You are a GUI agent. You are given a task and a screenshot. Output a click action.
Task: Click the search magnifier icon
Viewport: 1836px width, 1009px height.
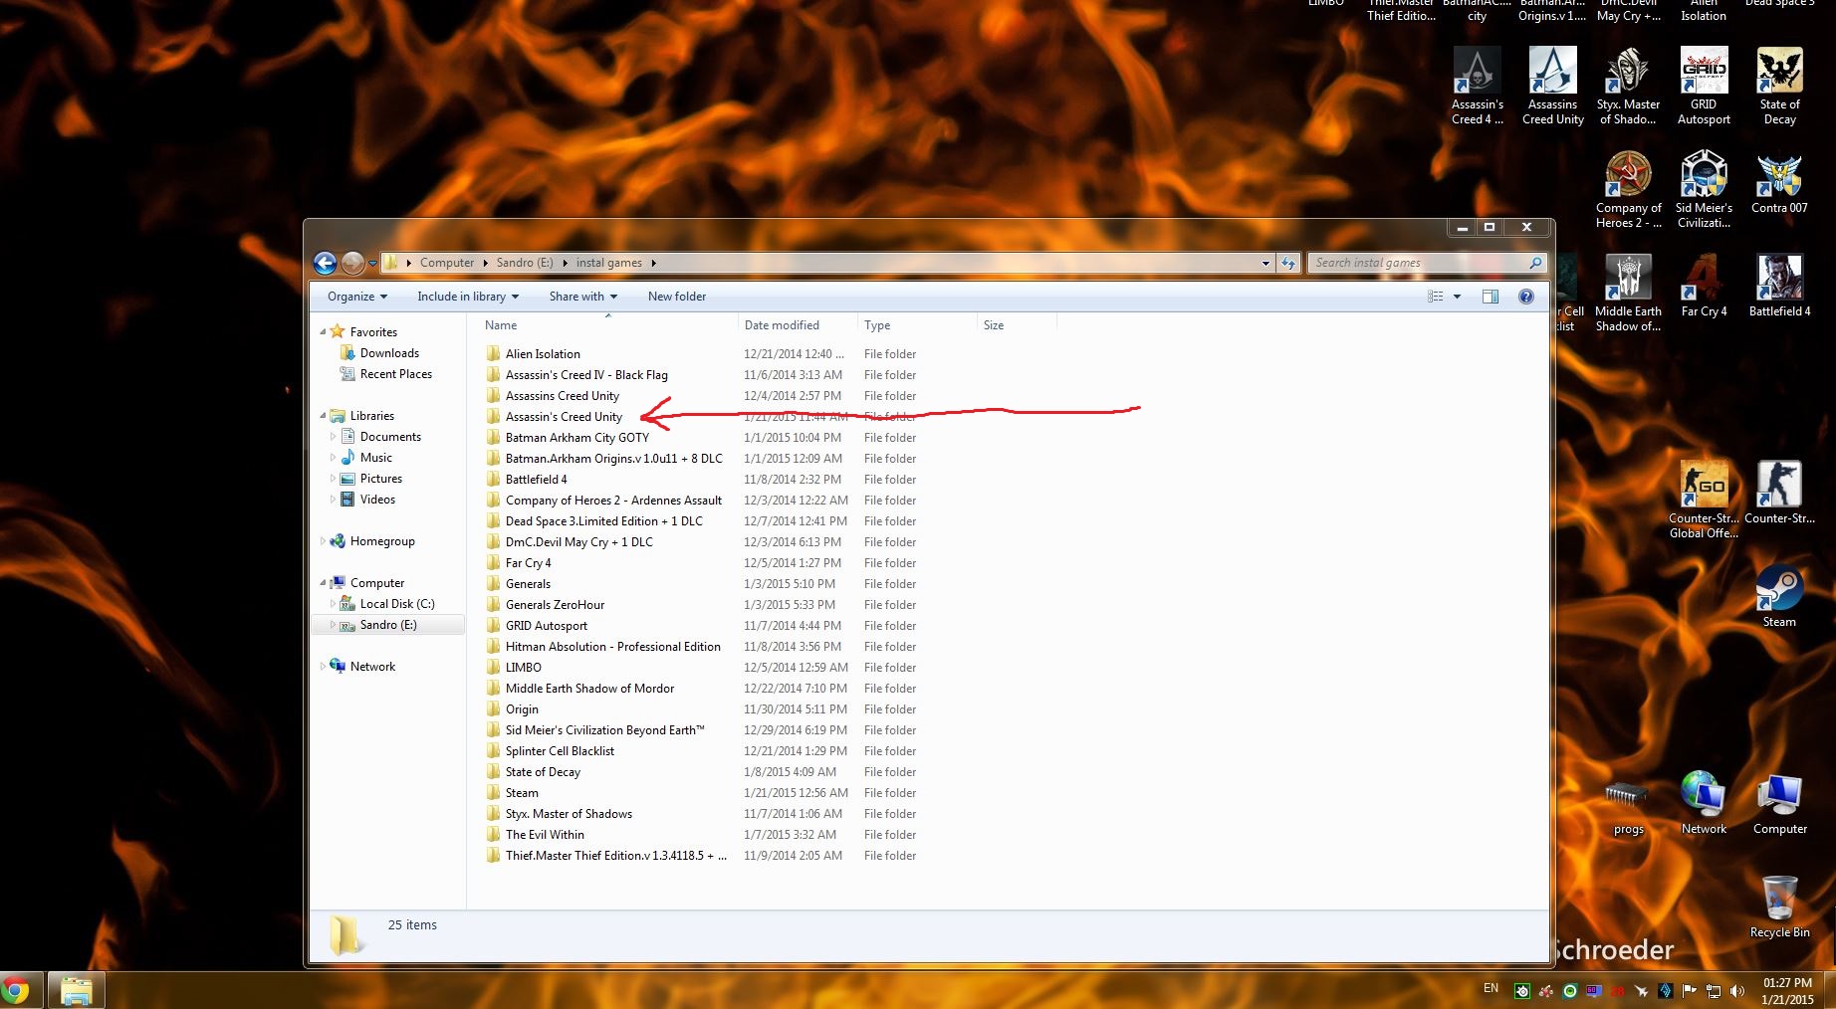1535,263
